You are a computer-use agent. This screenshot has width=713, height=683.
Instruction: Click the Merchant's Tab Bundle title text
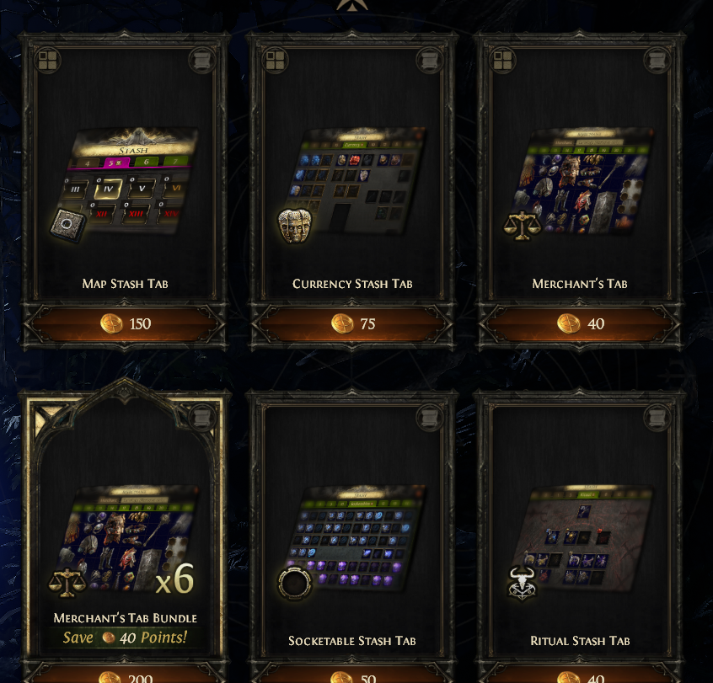click(x=125, y=618)
